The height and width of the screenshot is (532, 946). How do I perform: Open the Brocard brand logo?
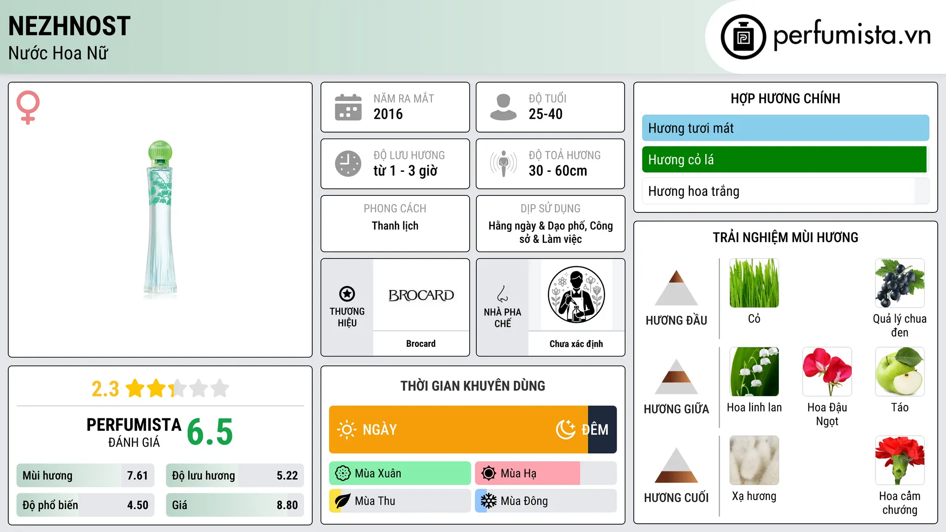pos(421,295)
